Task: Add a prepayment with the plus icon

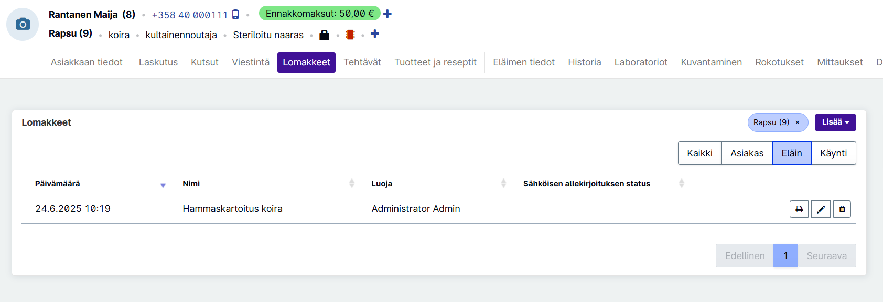Action: pyautogui.click(x=387, y=14)
